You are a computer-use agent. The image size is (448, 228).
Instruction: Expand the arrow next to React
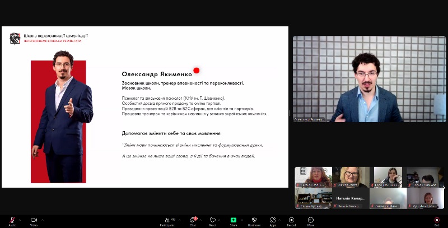[x=219, y=220]
